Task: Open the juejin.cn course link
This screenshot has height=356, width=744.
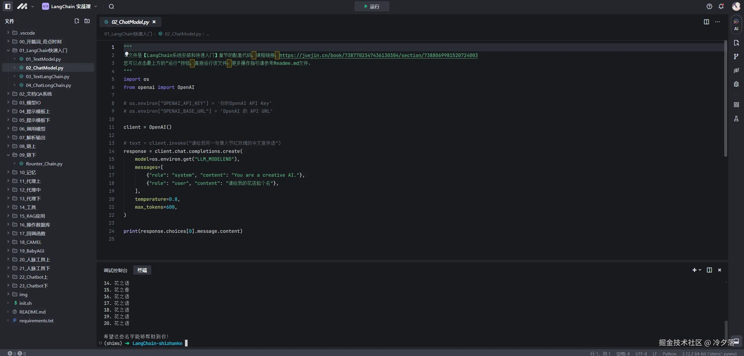Action: tap(378, 55)
